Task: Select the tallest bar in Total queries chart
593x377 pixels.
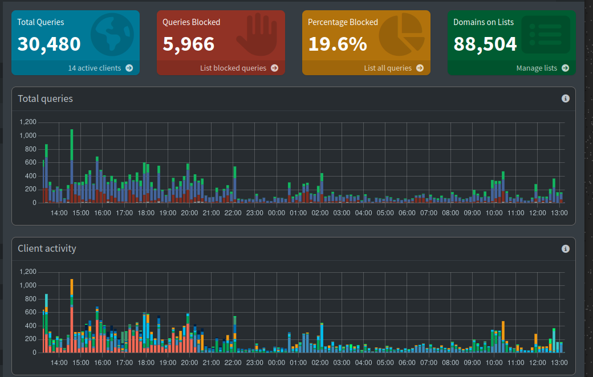Action: (72, 165)
